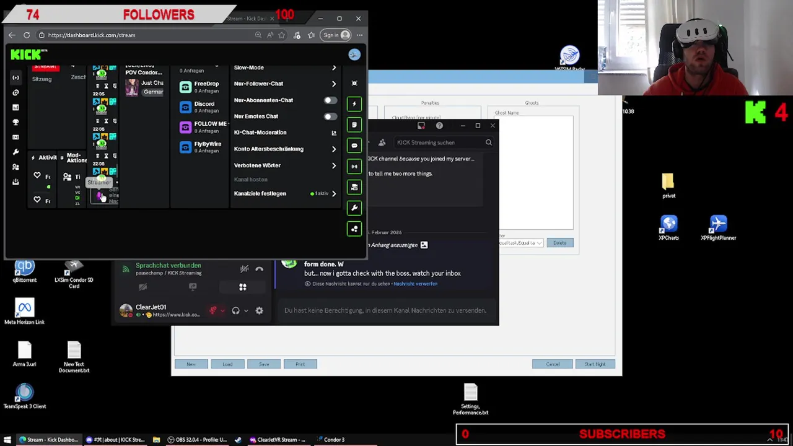Expand Nur-Follower-Chat settings arrow

(x=334, y=84)
